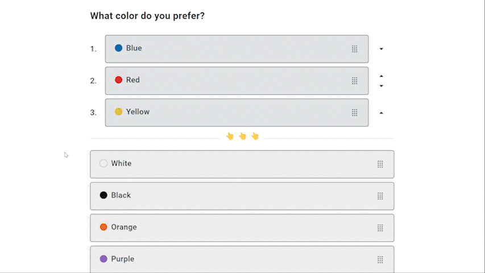The height and width of the screenshot is (273, 485).
Task: Move Red up using the up arrow
Action: 382,76
